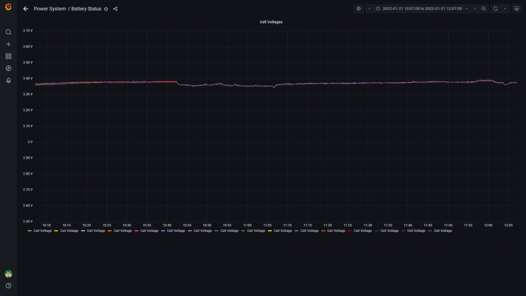Click the Power System breadcrumb link
This screenshot has height=296, width=526.
49,9
